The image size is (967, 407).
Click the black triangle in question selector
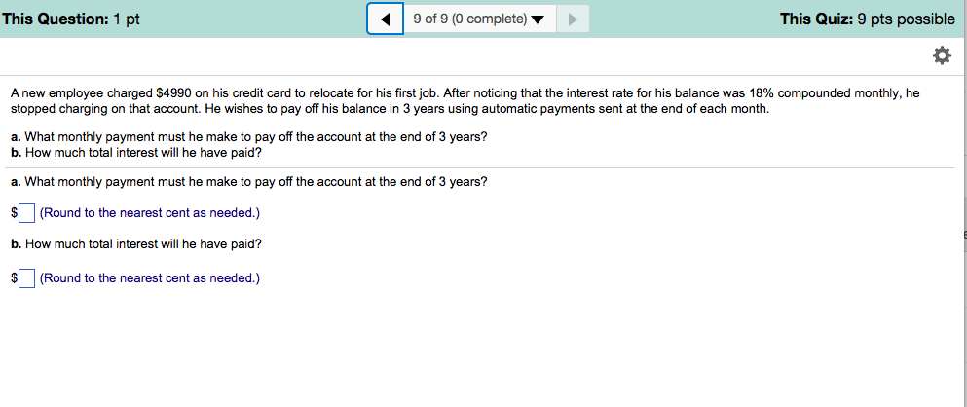(x=537, y=19)
